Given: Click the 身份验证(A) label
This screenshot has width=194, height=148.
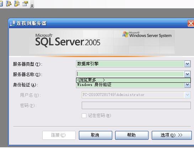Looking at the screenshot, I should pos(26,85).
